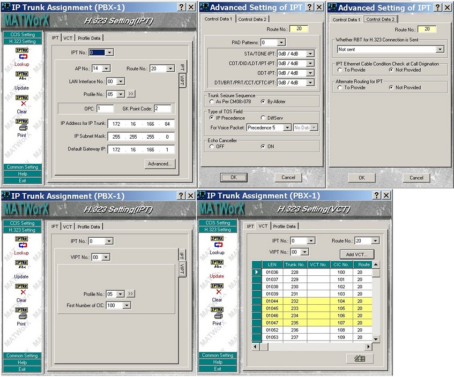
Task: Click Update icon in bottom-left IPT window
Action: (x=22, y=265)
